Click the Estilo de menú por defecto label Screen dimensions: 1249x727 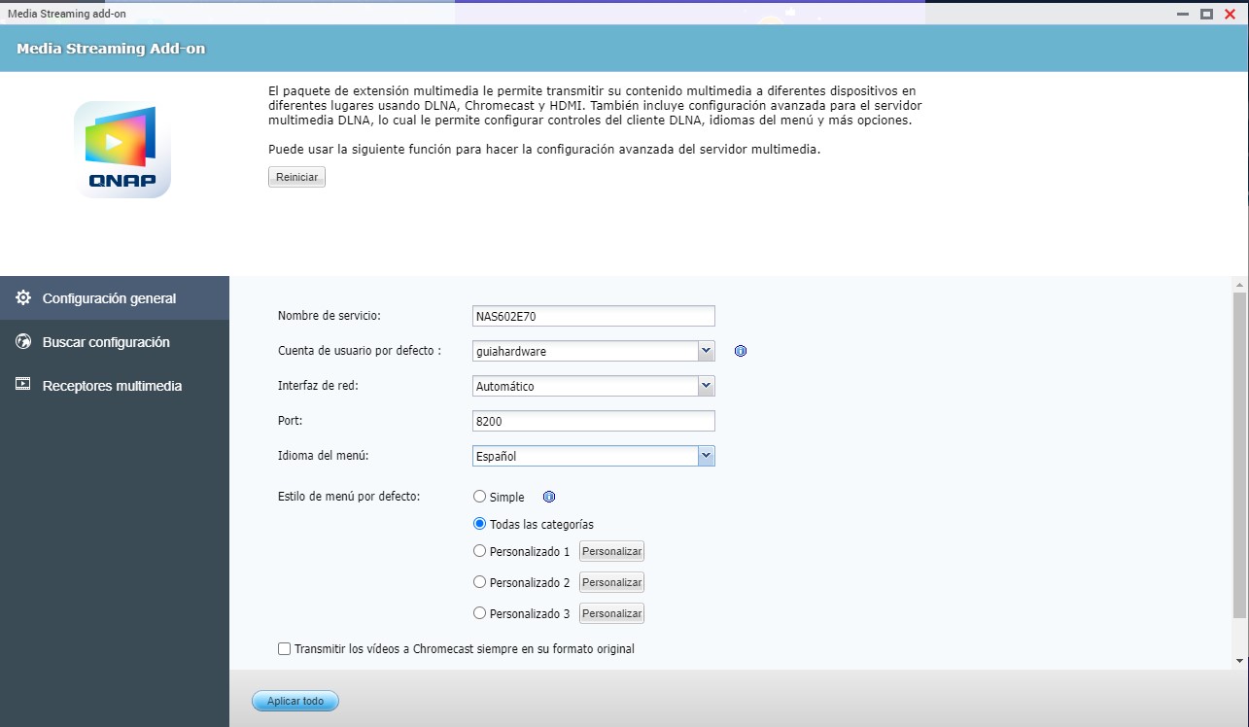[349, 497]
